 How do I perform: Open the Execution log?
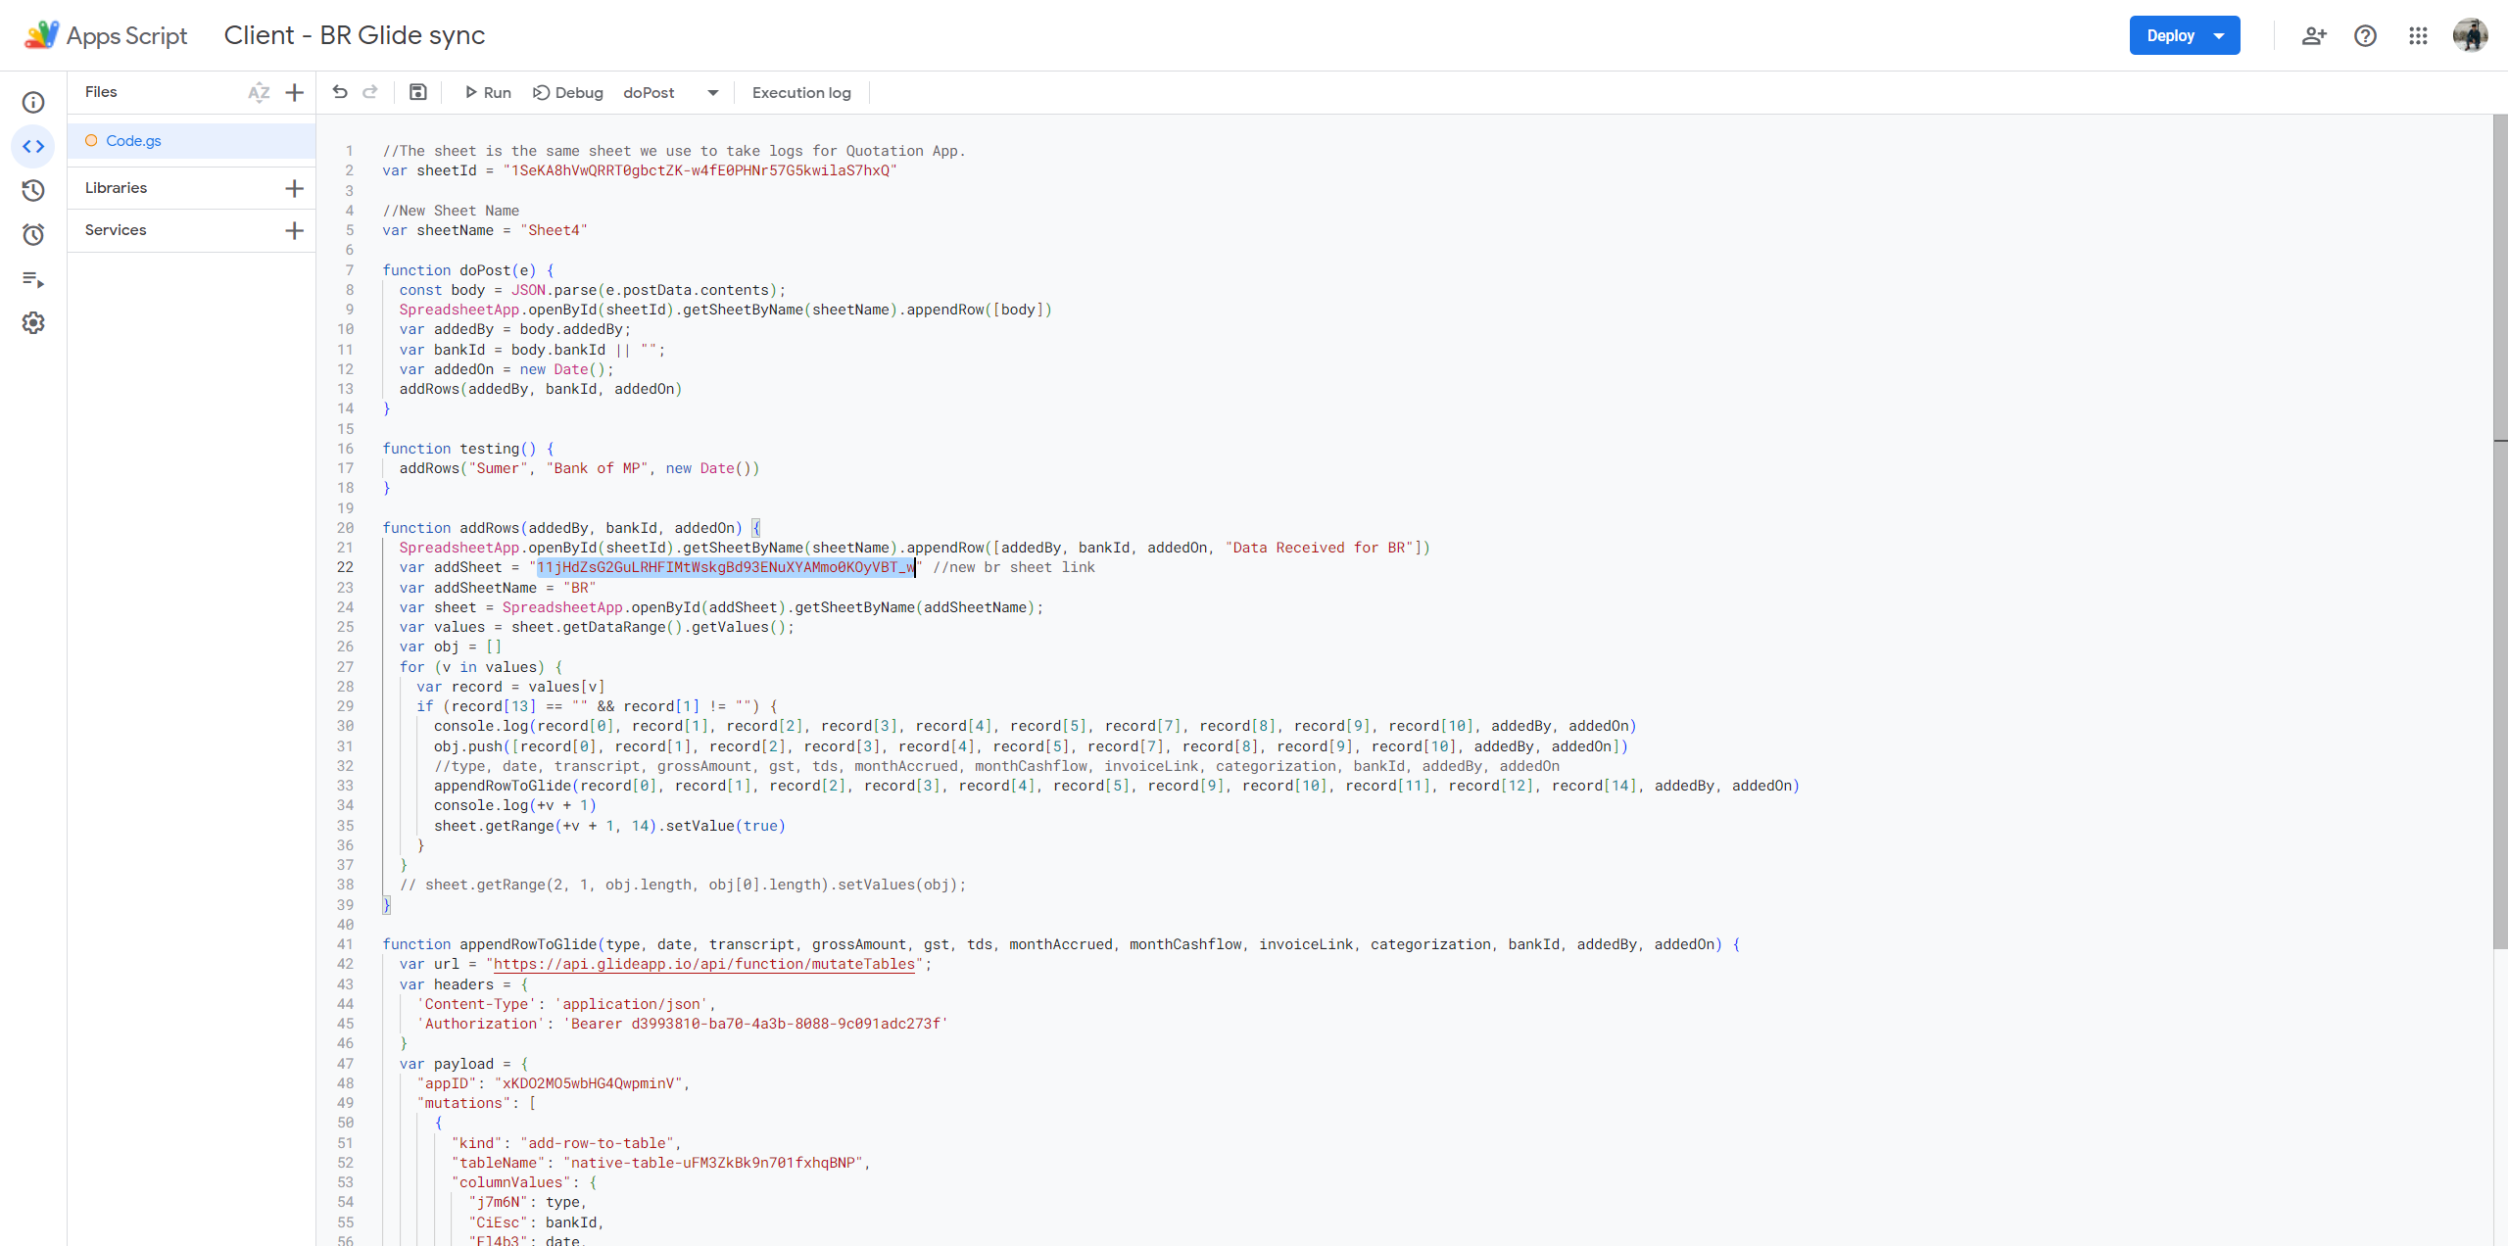801,92
